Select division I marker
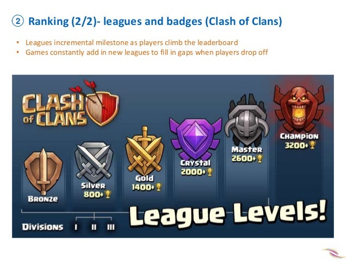Screen dimensions: 347x260 pyautogui.click(x=76, y=227)
